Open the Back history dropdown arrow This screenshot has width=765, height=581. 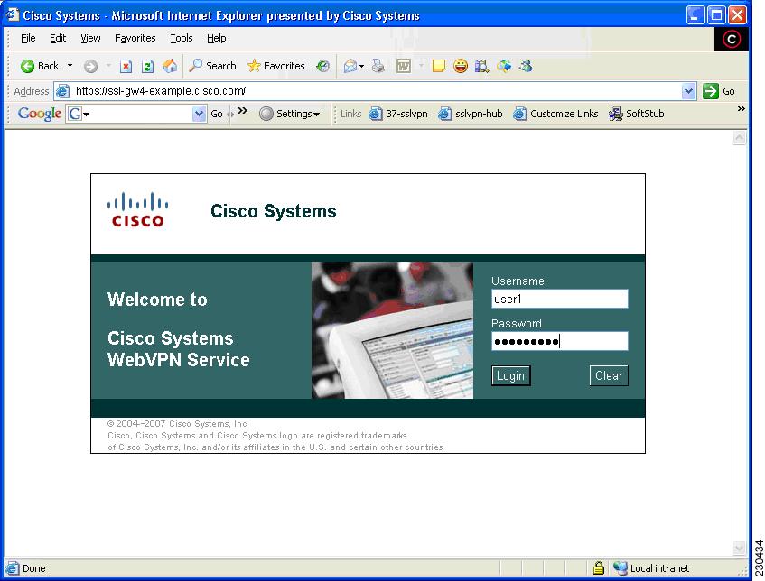pyautogui.click(x=70, y=65)
